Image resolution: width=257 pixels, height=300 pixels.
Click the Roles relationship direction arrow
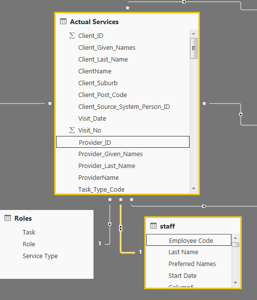[x=110, y=224]
